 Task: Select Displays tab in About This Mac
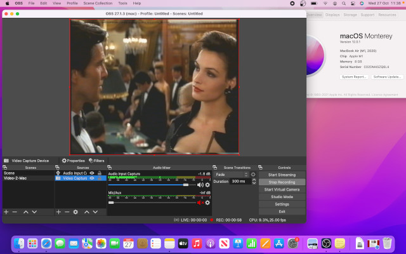pyautogui.click(x=332, y=15)
